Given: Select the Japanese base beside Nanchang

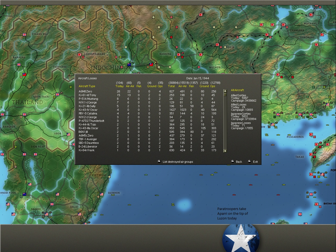Looking at the screenshot, I should click(322, 35).
